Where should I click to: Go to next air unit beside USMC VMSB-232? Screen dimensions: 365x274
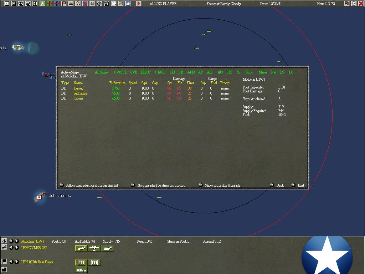(16, 248)
